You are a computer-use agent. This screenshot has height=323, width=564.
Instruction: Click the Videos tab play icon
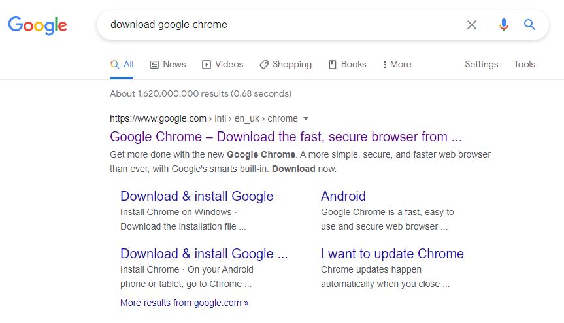pyautogui.click(x=206, y=65)
